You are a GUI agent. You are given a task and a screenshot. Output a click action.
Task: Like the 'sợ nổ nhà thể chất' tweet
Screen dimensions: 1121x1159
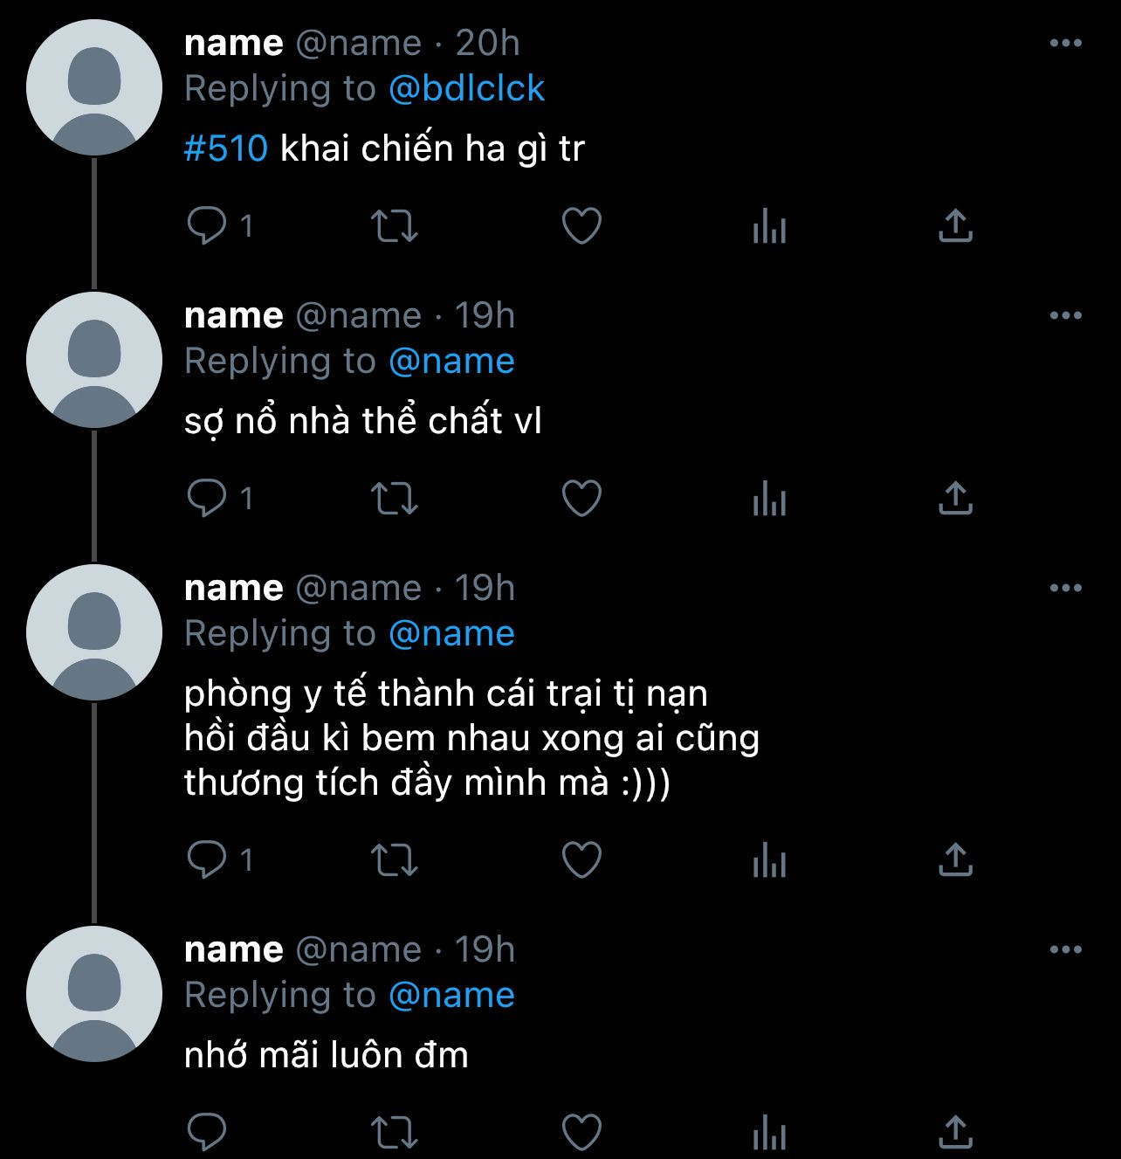tap(581, 499)
